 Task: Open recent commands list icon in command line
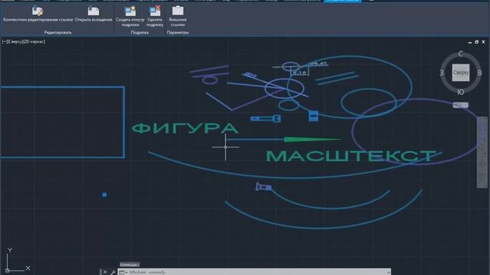click(x=122, y=273)
